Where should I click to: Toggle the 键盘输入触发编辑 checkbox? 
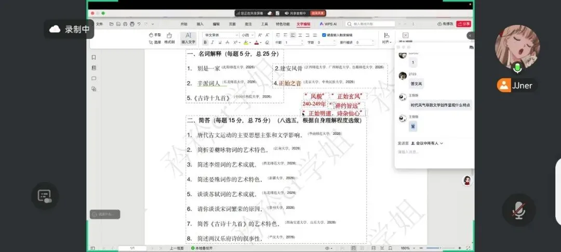pyautogui.click(x=324, y=35)
